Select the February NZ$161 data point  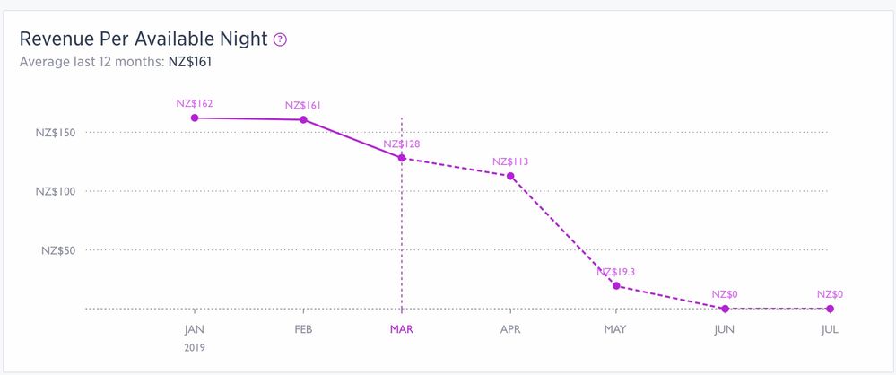[303, 119]
